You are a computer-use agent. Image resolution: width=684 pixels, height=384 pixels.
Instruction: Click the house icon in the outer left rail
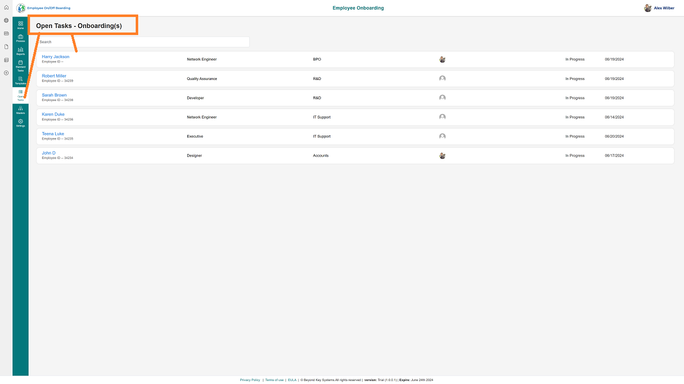click(x=6, y=7)
